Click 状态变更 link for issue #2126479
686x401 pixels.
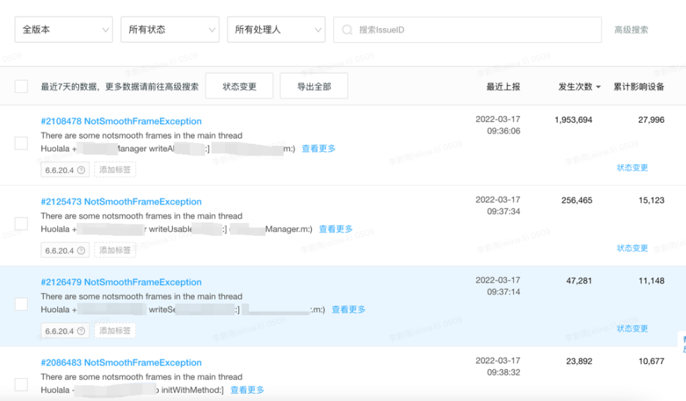632,329
